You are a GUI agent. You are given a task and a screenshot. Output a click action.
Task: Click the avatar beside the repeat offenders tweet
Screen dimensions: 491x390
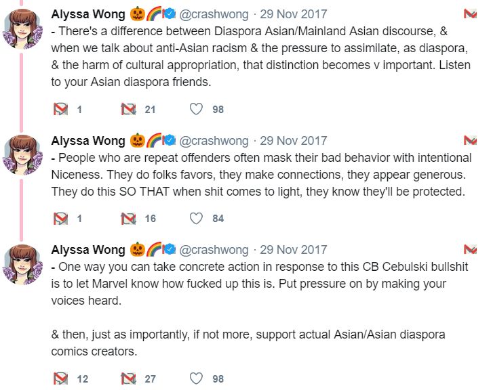(23, 155)
